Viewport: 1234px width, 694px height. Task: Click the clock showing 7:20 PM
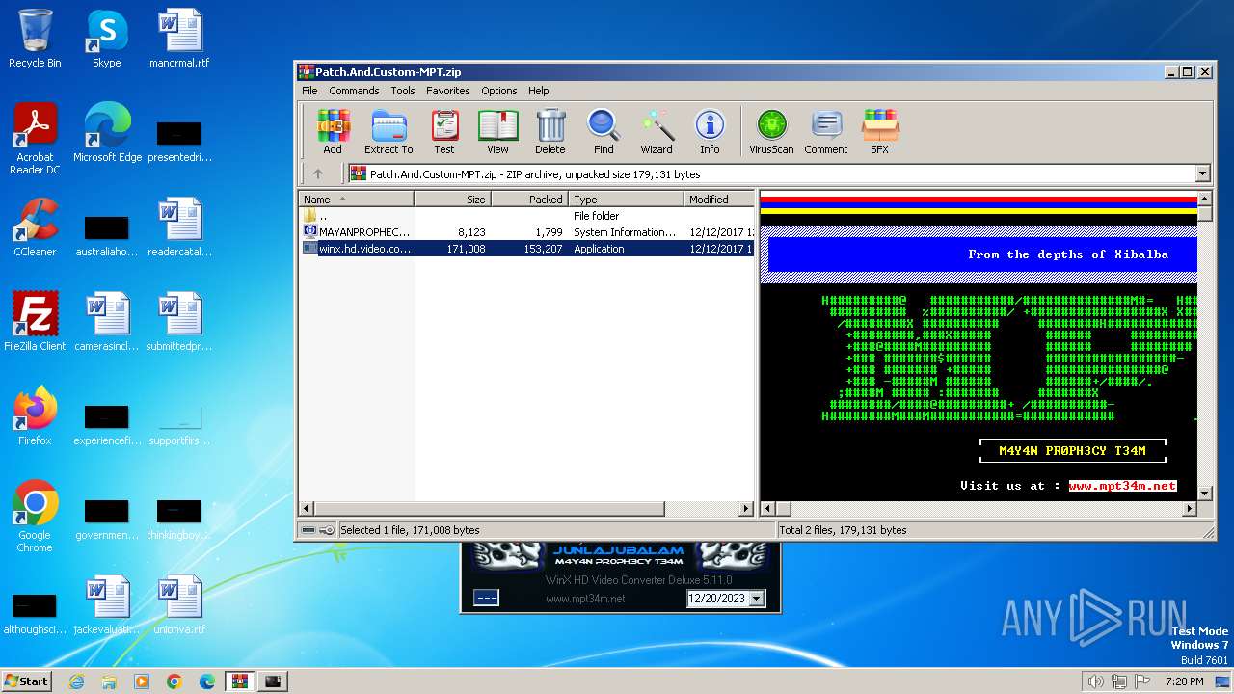[x=1184, y=681]
